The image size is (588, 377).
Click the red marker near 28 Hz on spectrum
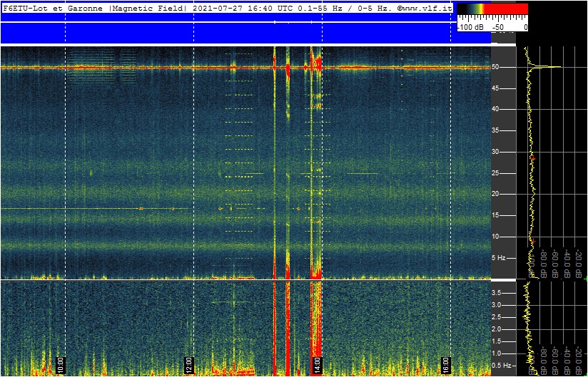coord(533,159)
